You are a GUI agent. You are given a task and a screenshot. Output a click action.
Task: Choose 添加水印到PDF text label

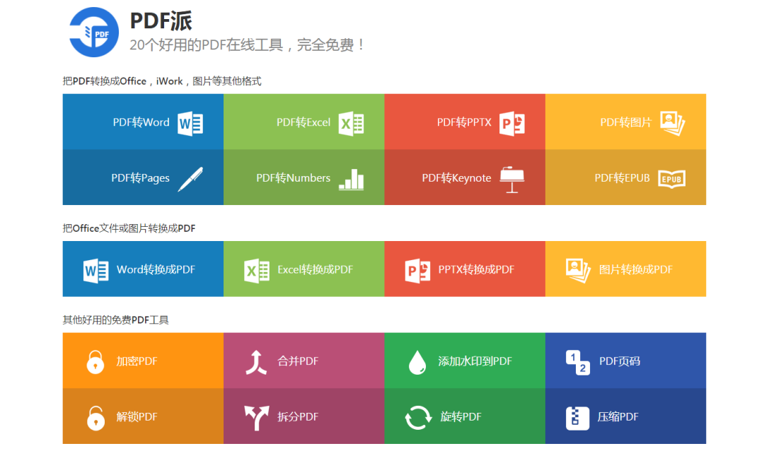[x=475, y=361]
